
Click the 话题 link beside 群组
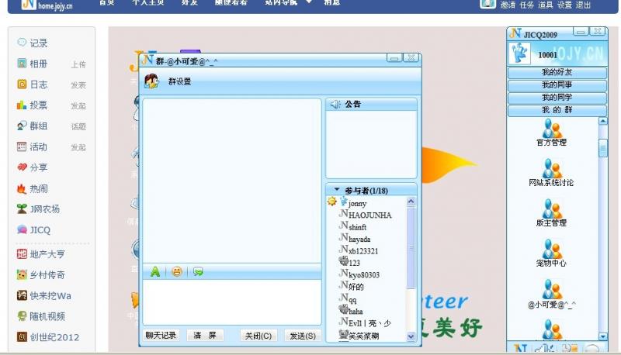78,126
